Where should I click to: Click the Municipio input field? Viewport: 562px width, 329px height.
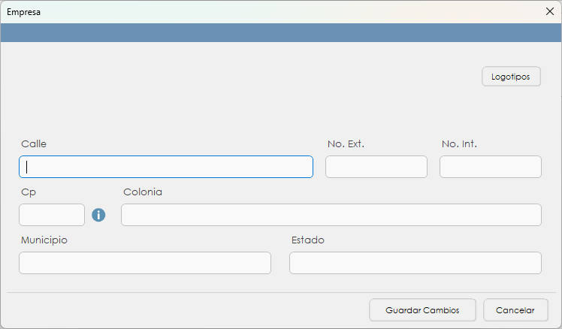tap(145, 263)
